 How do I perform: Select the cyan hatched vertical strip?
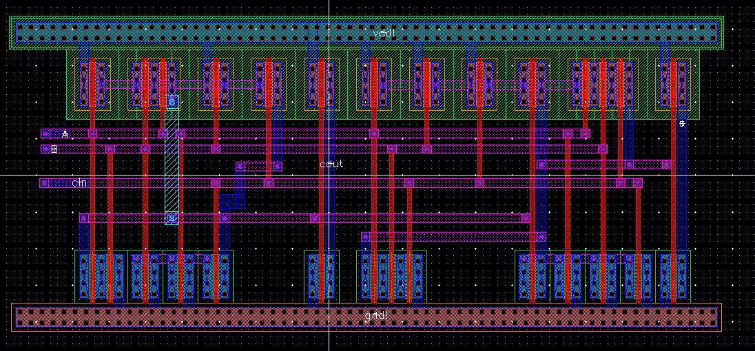(172, 160)
